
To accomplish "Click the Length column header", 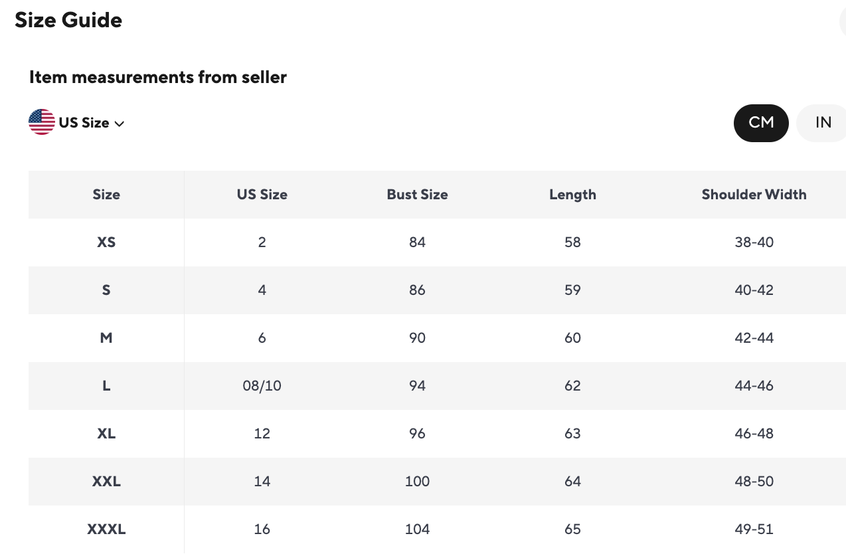I will coord(572,195).
